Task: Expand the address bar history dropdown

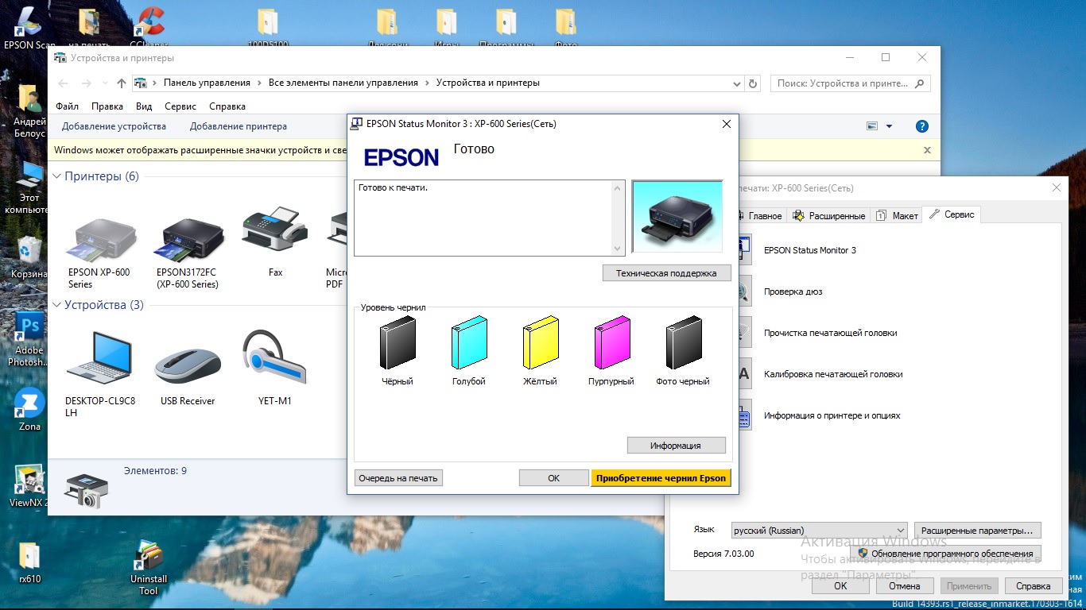Action: 736,83
